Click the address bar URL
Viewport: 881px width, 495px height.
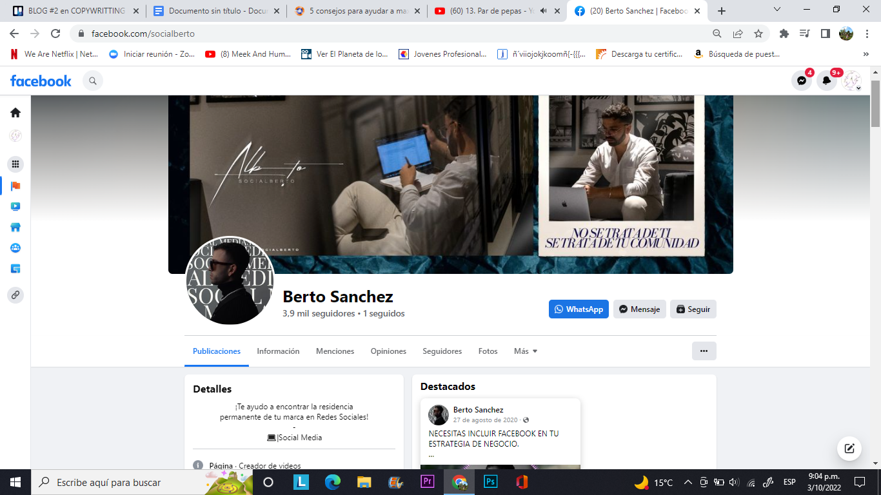click(x=143, y=34)
